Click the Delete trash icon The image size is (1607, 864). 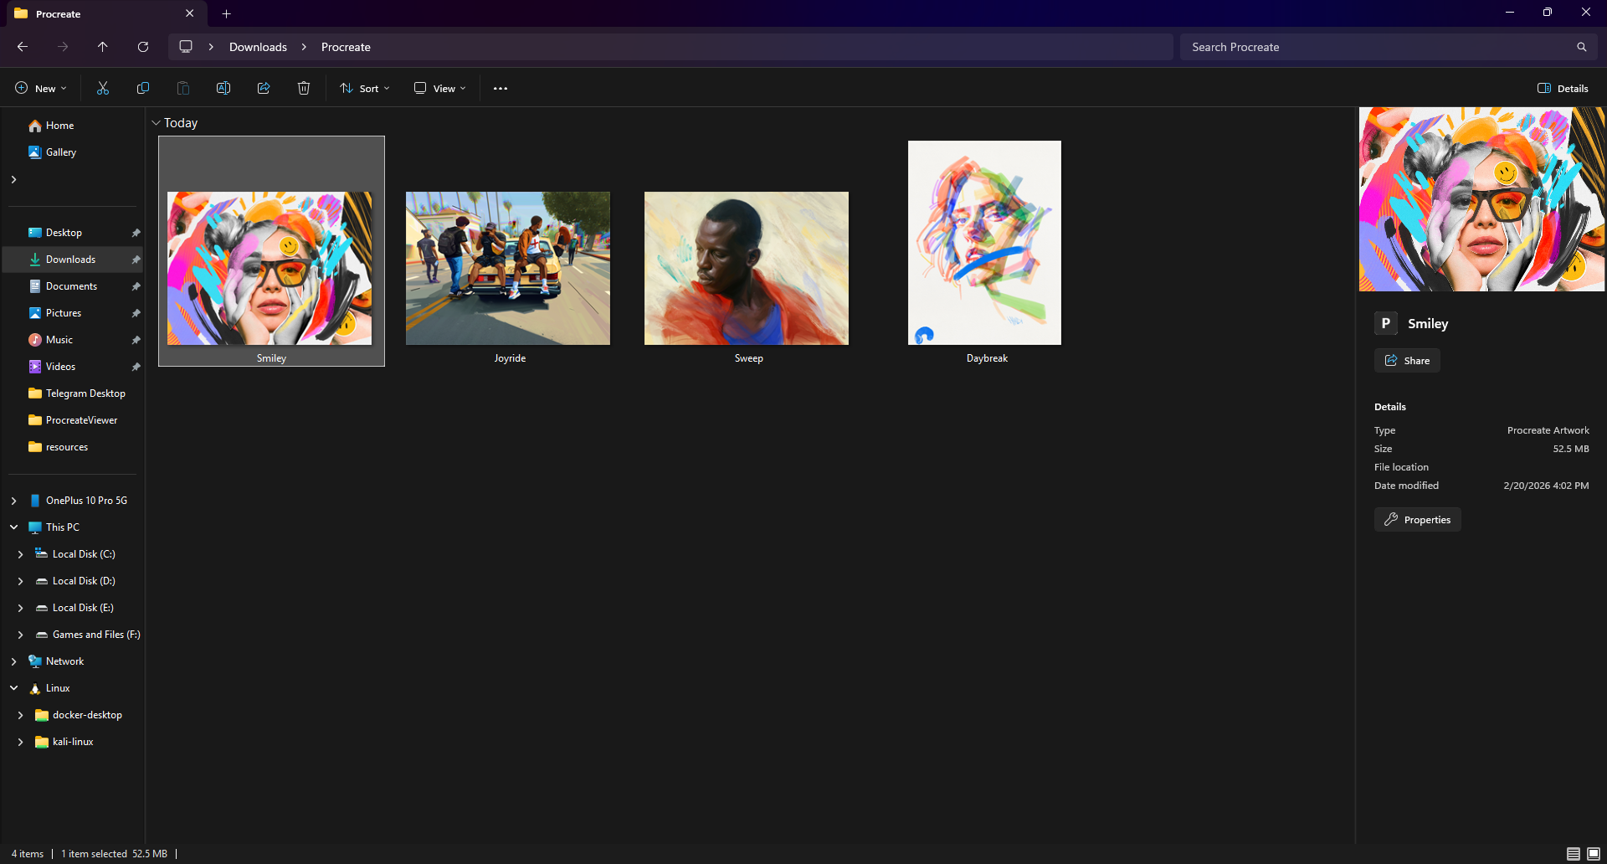[x=304, y=88]
